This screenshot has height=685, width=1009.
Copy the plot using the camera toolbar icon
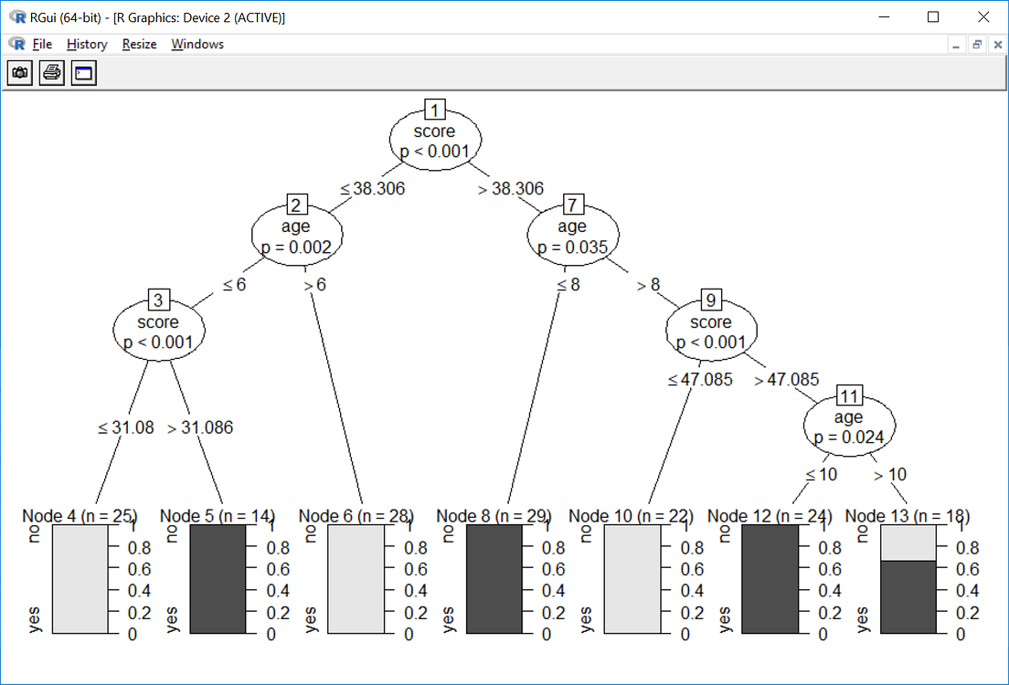pos(19,72)
